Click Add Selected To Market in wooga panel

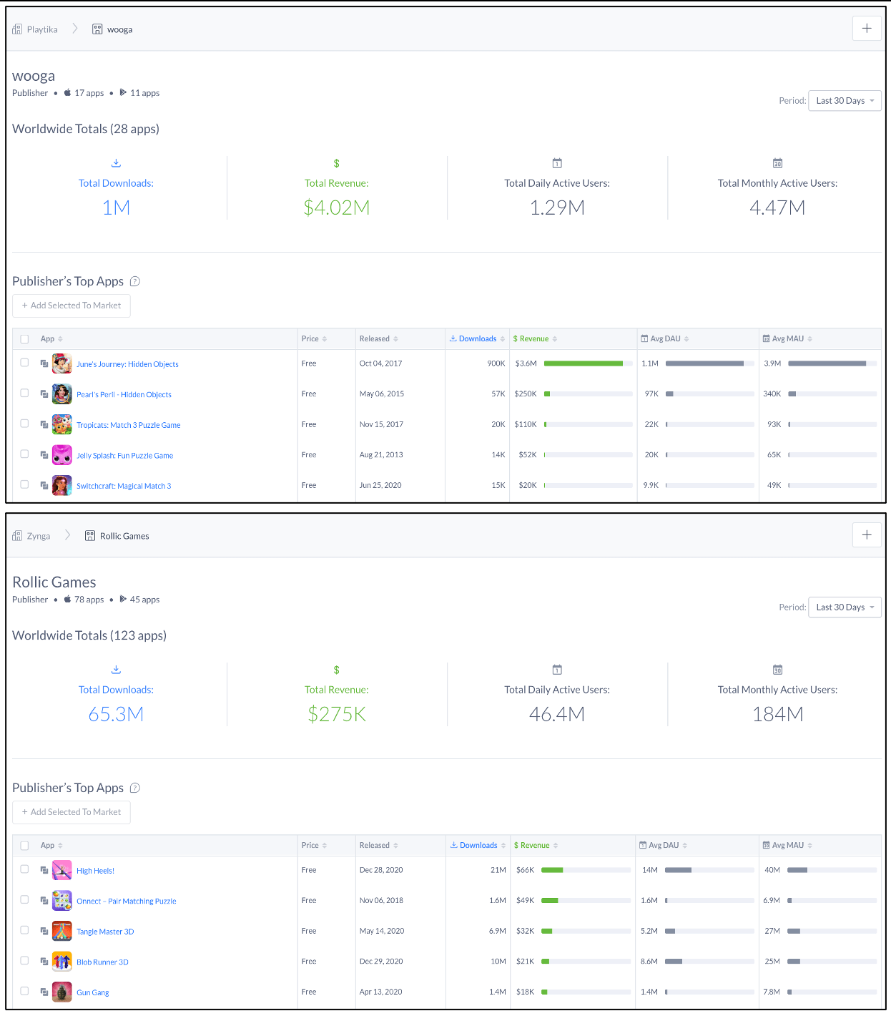72,306
